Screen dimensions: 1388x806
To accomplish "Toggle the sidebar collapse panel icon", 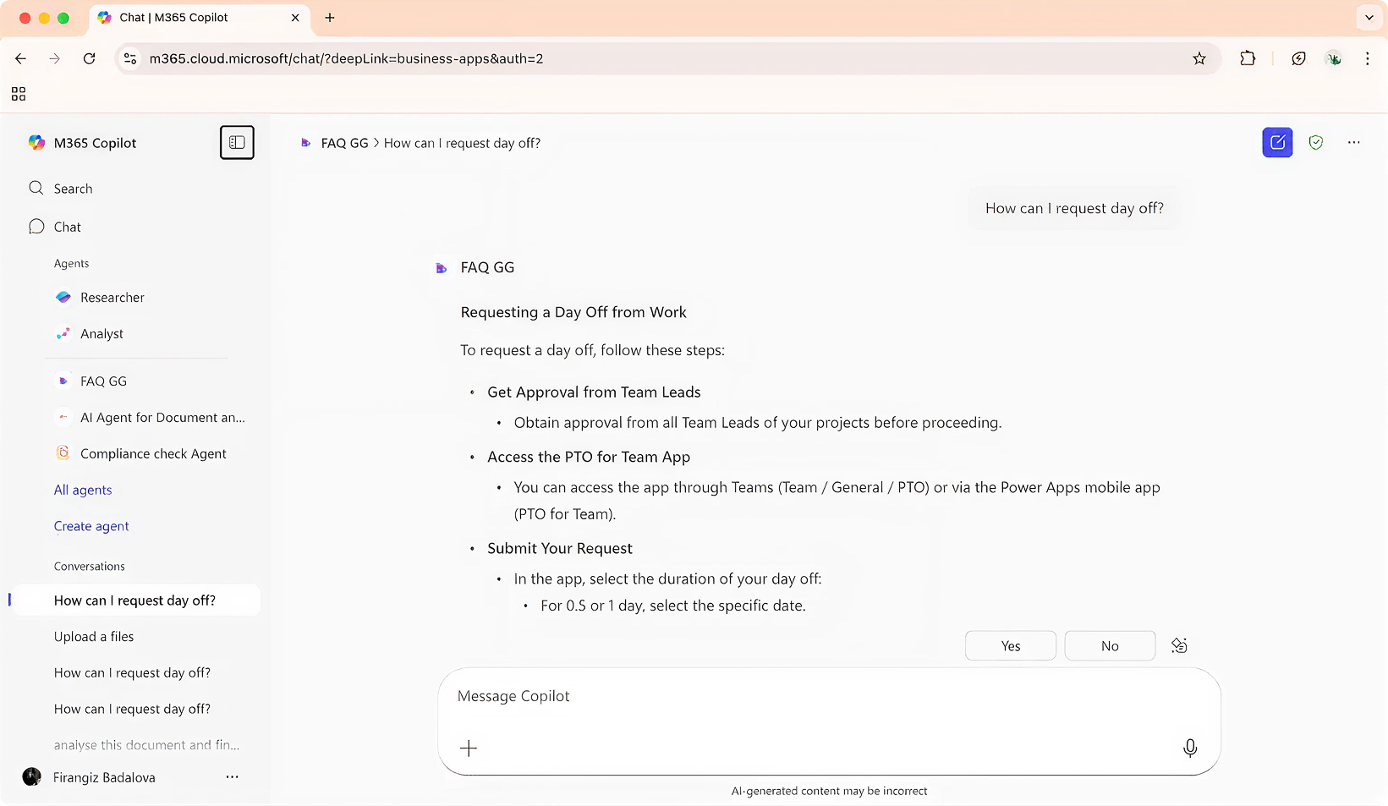I will point(237,143).
